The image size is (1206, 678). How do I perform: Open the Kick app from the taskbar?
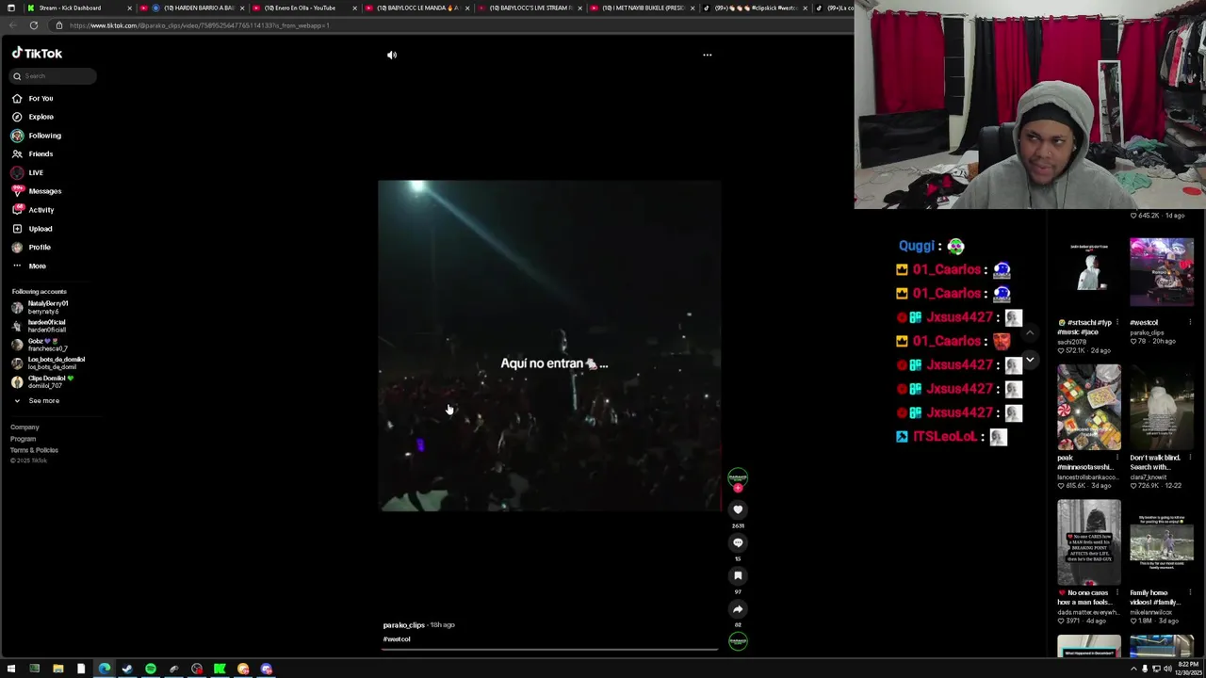point(220,670)
